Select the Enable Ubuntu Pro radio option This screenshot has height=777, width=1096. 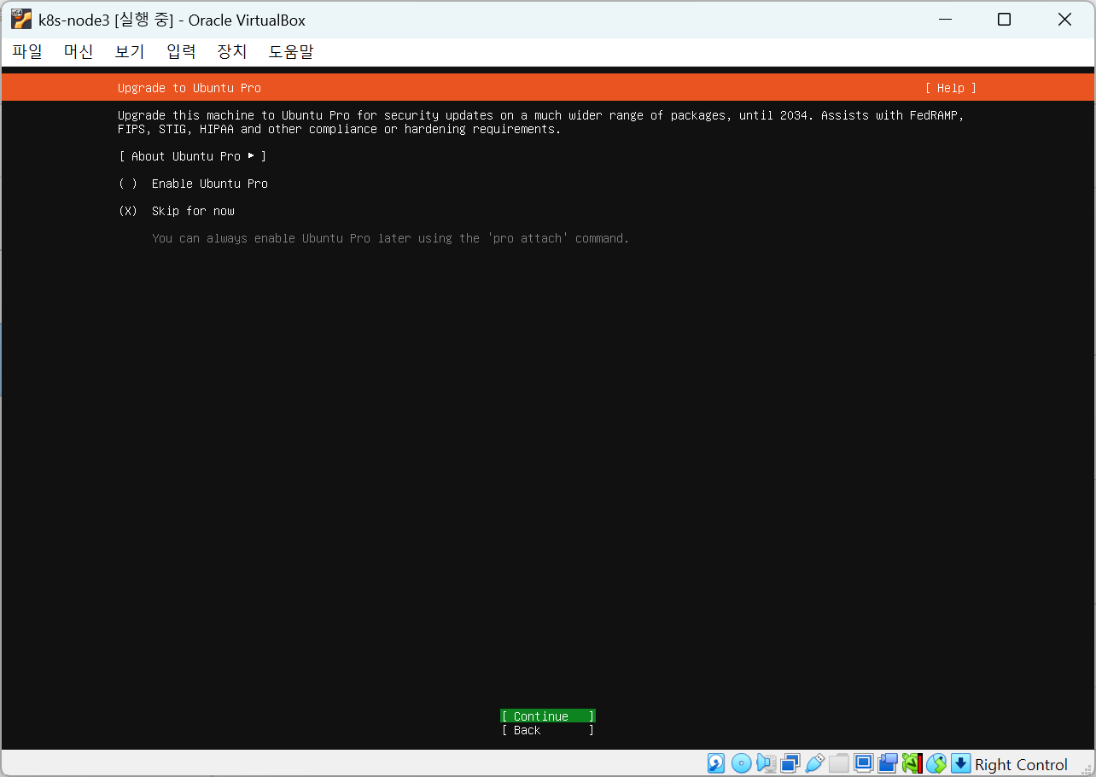tap(194, 184)
